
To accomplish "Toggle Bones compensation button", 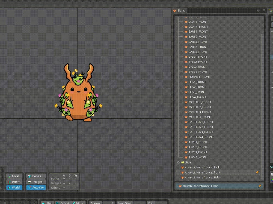I will pos(36,176).
